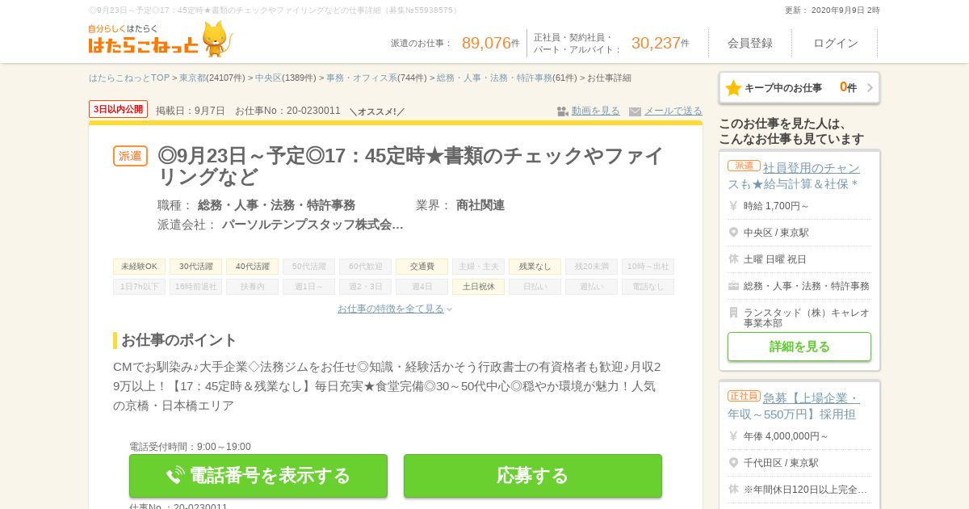Click the yen icon beside 年俸 4,000,000円～

click(x=733, y=436)
